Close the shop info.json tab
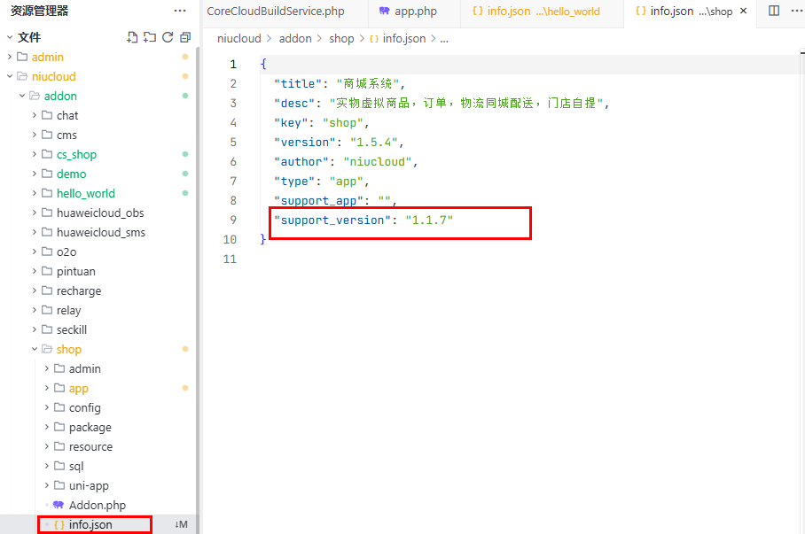805x534 pixels. click(x=743, y=12)
